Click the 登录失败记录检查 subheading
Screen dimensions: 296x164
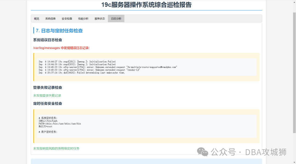48,87
